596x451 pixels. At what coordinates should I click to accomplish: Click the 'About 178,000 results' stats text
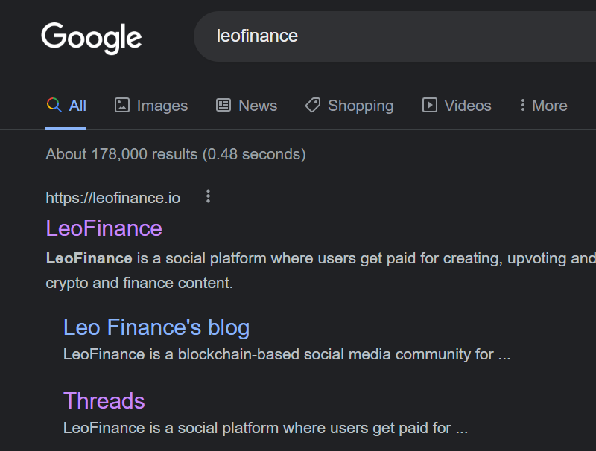176,154
